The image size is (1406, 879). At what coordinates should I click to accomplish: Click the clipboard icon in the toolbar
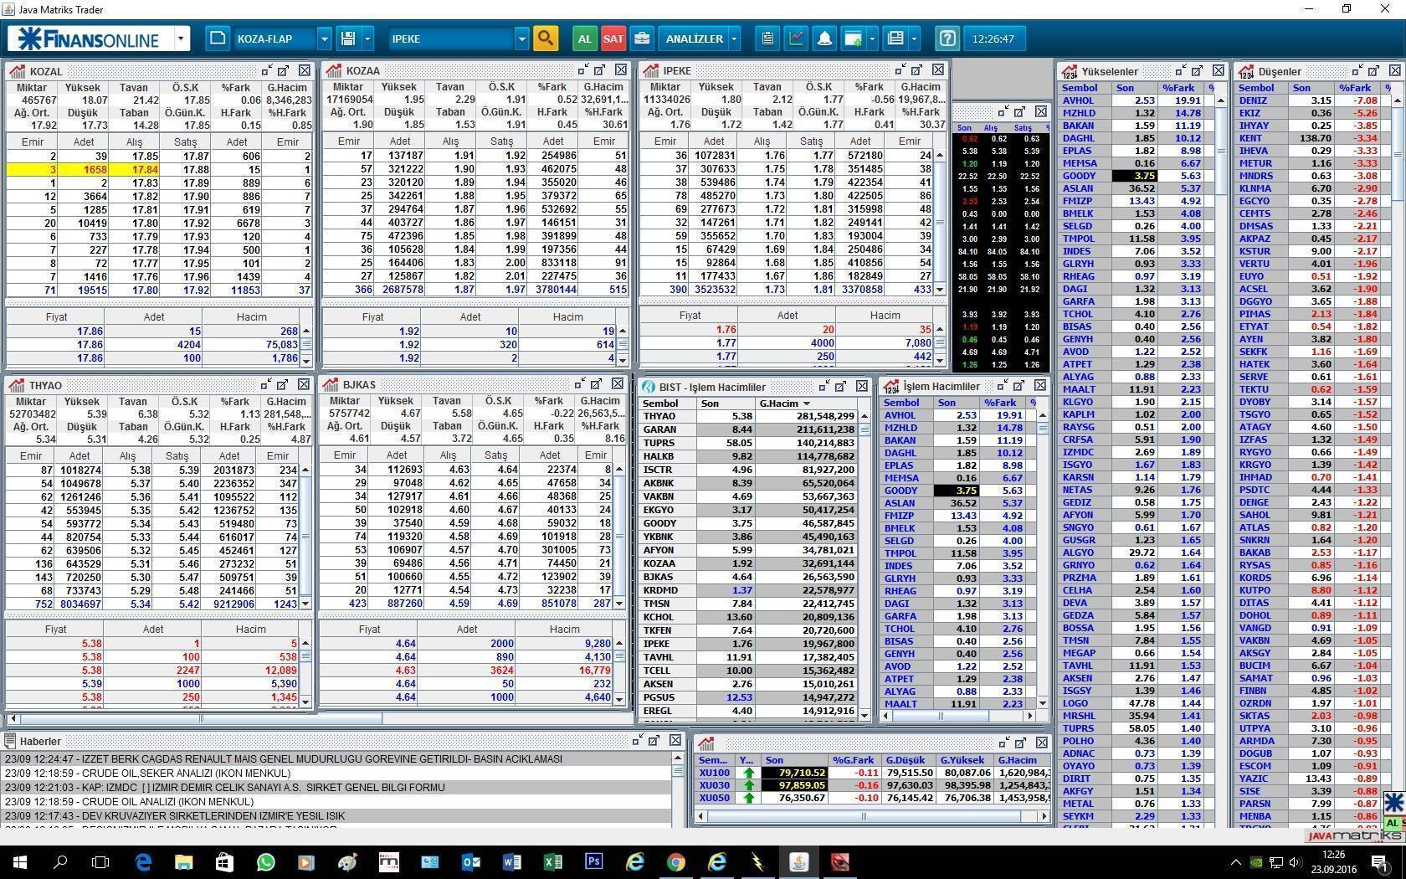pyautogui.click(x=767, y=39)
